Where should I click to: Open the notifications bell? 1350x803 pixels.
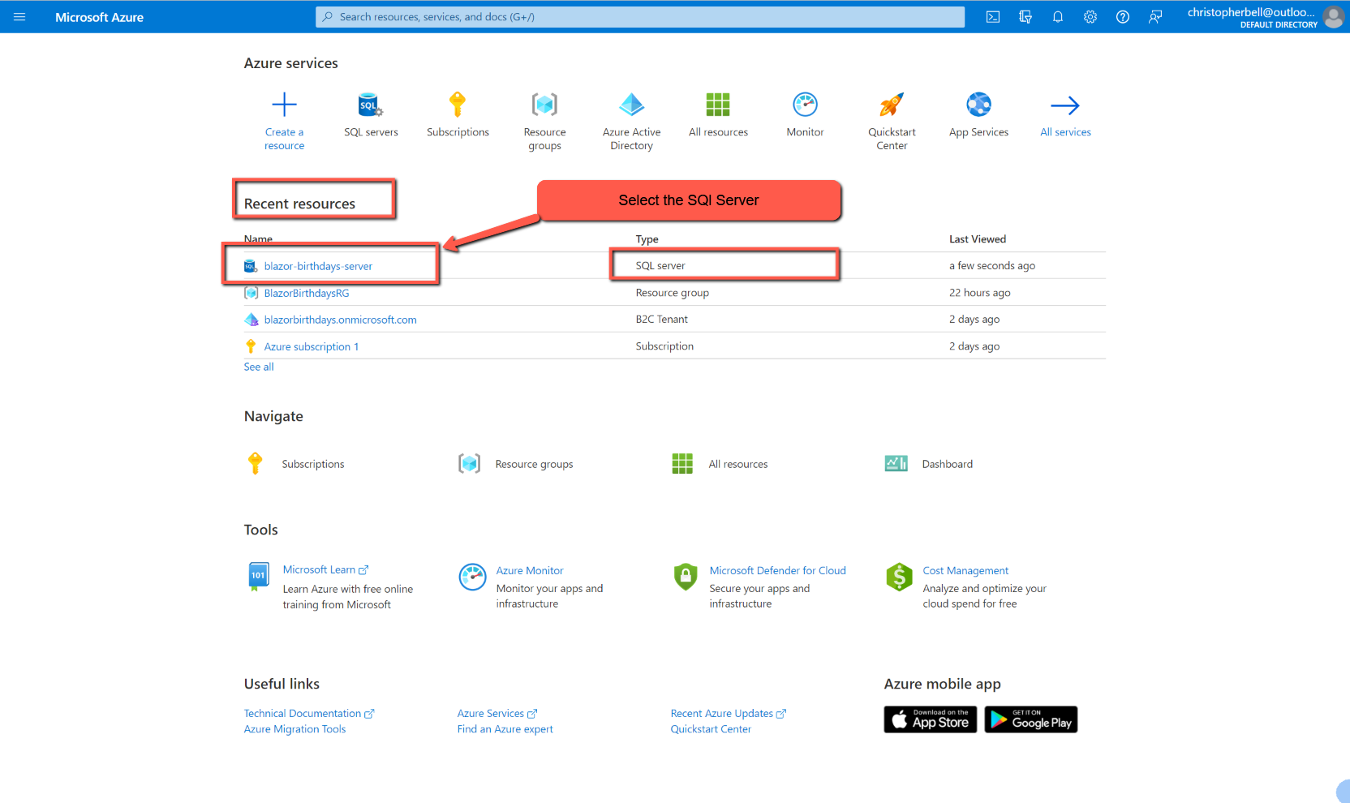pos(1057,16)
